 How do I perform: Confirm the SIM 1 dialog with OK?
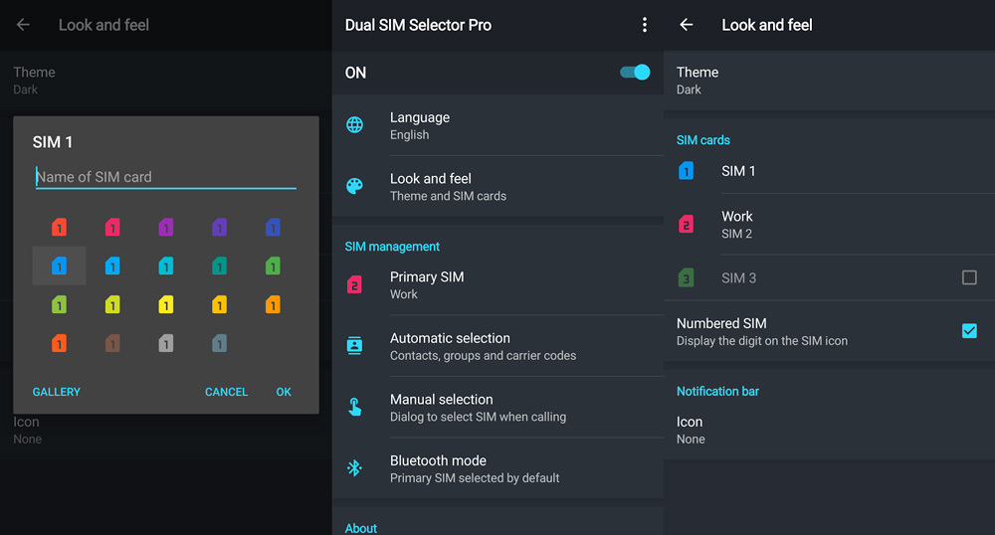pyautogui.click(x=284, y=392)
